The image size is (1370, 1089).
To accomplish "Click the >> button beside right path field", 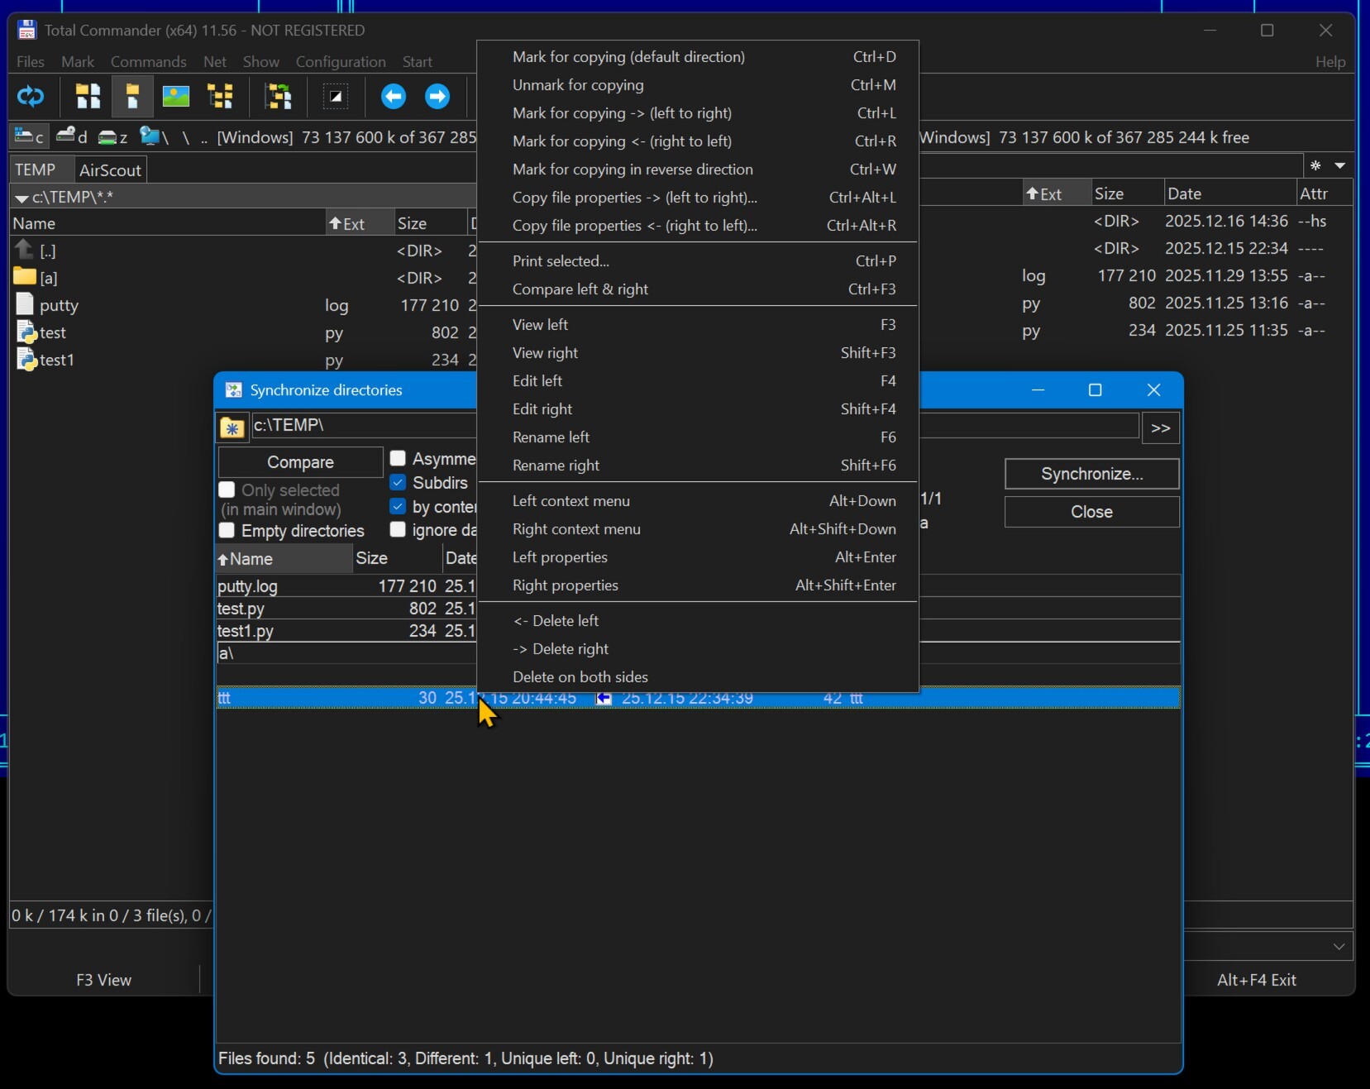I will coord(1160,427).
